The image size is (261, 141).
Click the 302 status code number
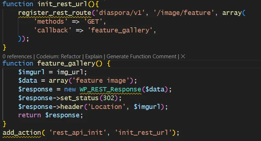pyautogui.click(x=109, y=98)
